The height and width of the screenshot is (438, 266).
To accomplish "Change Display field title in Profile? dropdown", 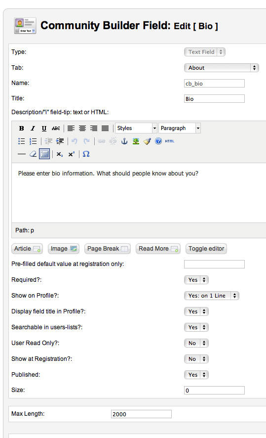I will pos(196,311).
